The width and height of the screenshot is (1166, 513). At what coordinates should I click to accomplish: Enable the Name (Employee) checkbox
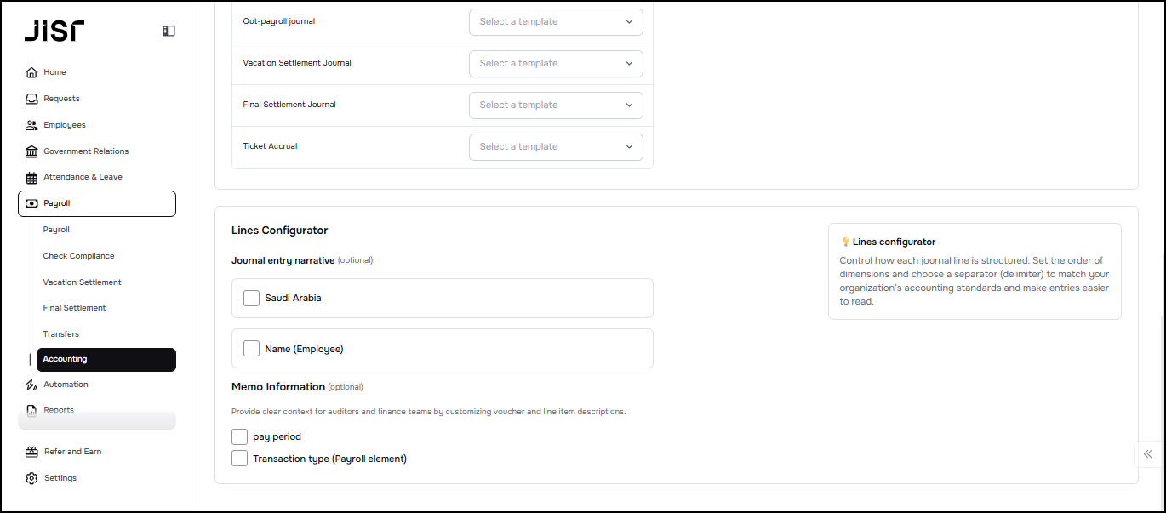pos(251,348)
